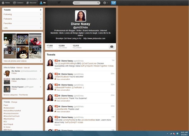Open the Discover tab in top bar
The height and width of the screenshot is (136, 189).
[x=31, y=3]
